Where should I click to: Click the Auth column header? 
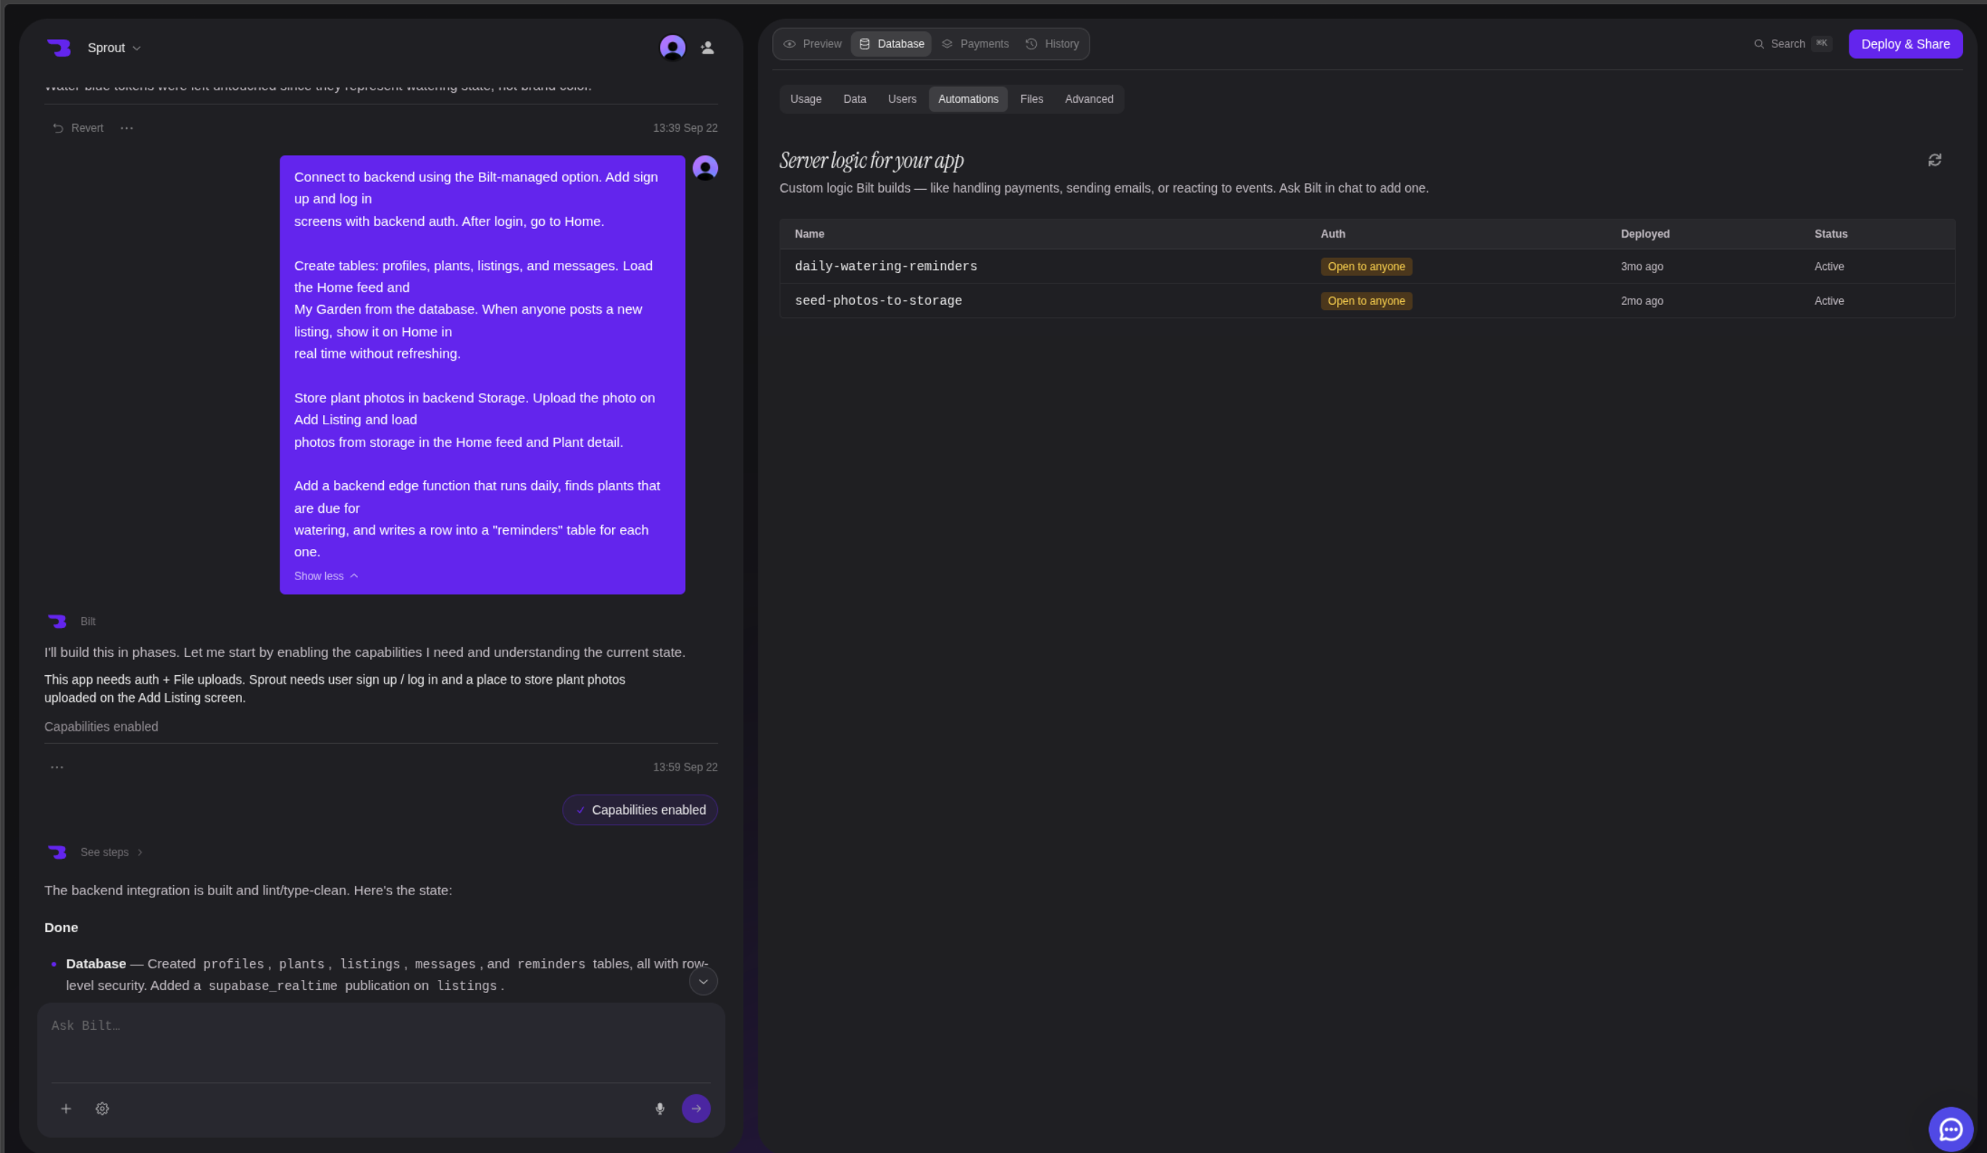tap(1334, 234)
